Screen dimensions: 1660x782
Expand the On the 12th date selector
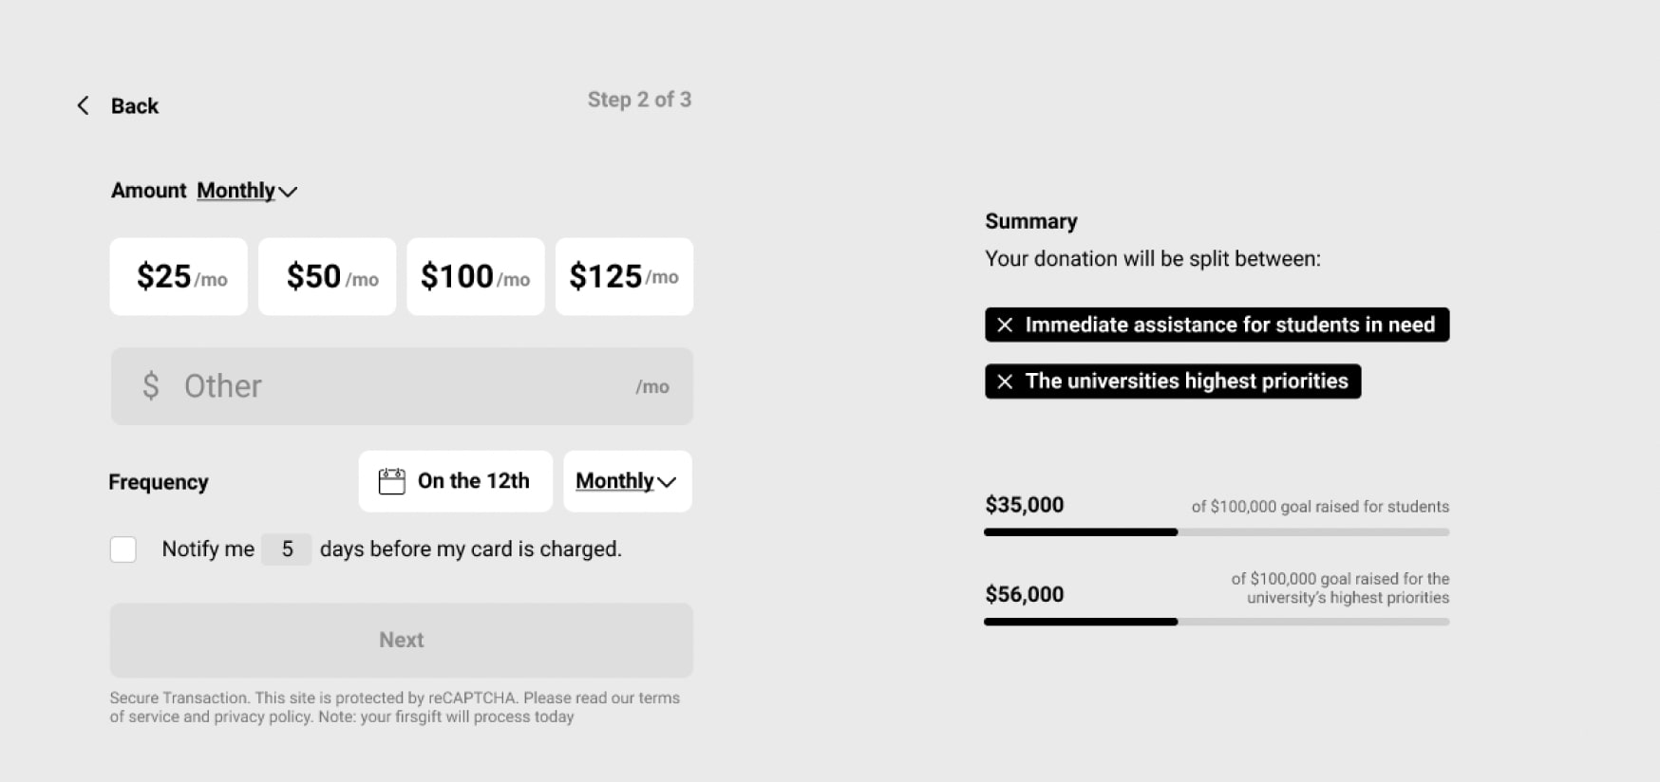(x=455, y=481)
